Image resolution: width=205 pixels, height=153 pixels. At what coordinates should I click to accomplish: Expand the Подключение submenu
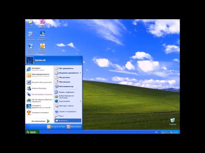(x=68, y=101)
